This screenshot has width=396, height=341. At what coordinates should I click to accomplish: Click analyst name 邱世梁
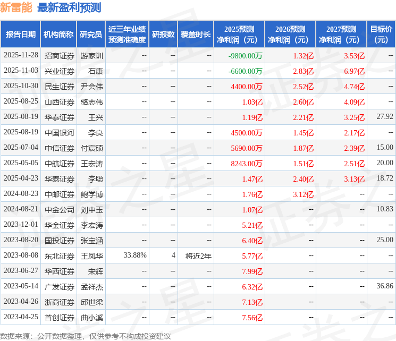91,302
